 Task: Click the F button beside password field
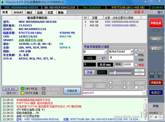click(x=145, y=93)
